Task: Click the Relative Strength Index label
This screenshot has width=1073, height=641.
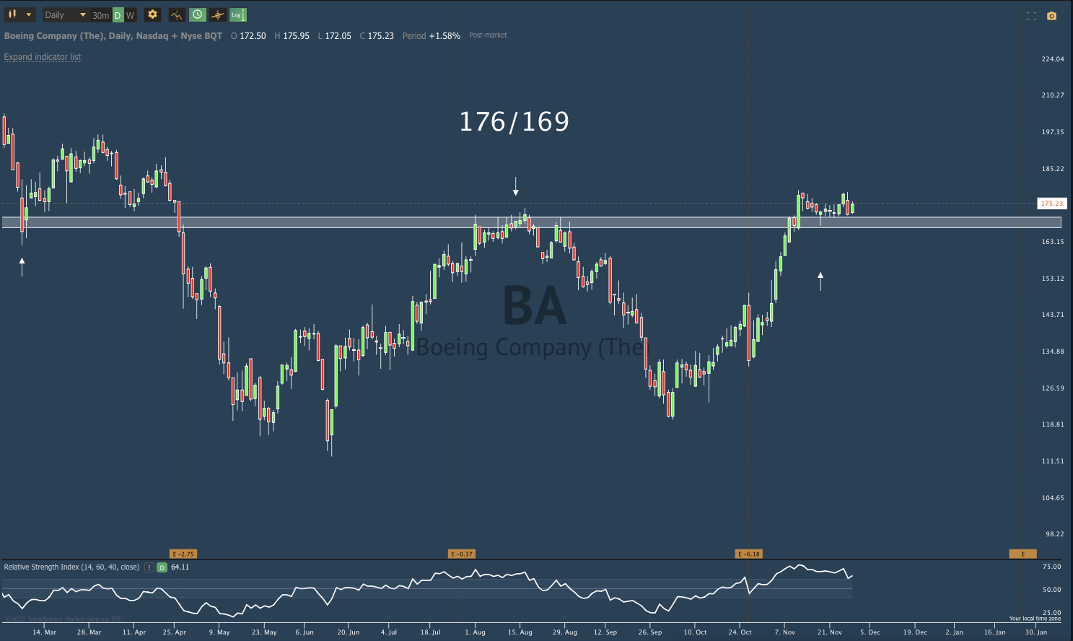Action: click(x=71, y=567)
